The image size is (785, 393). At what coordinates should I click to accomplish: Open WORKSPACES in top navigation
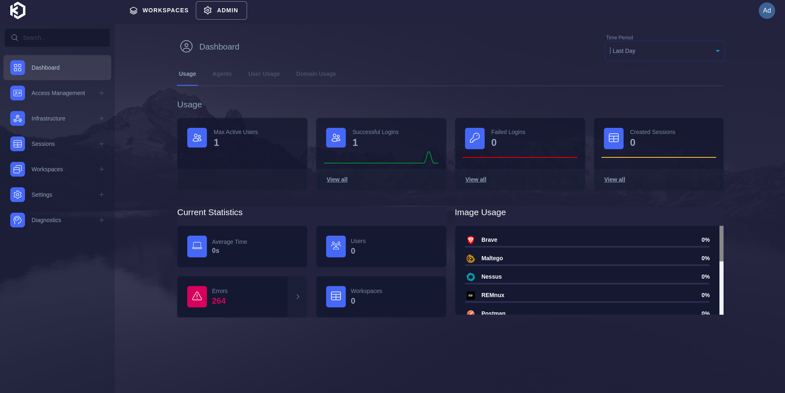tap(159, 10)
